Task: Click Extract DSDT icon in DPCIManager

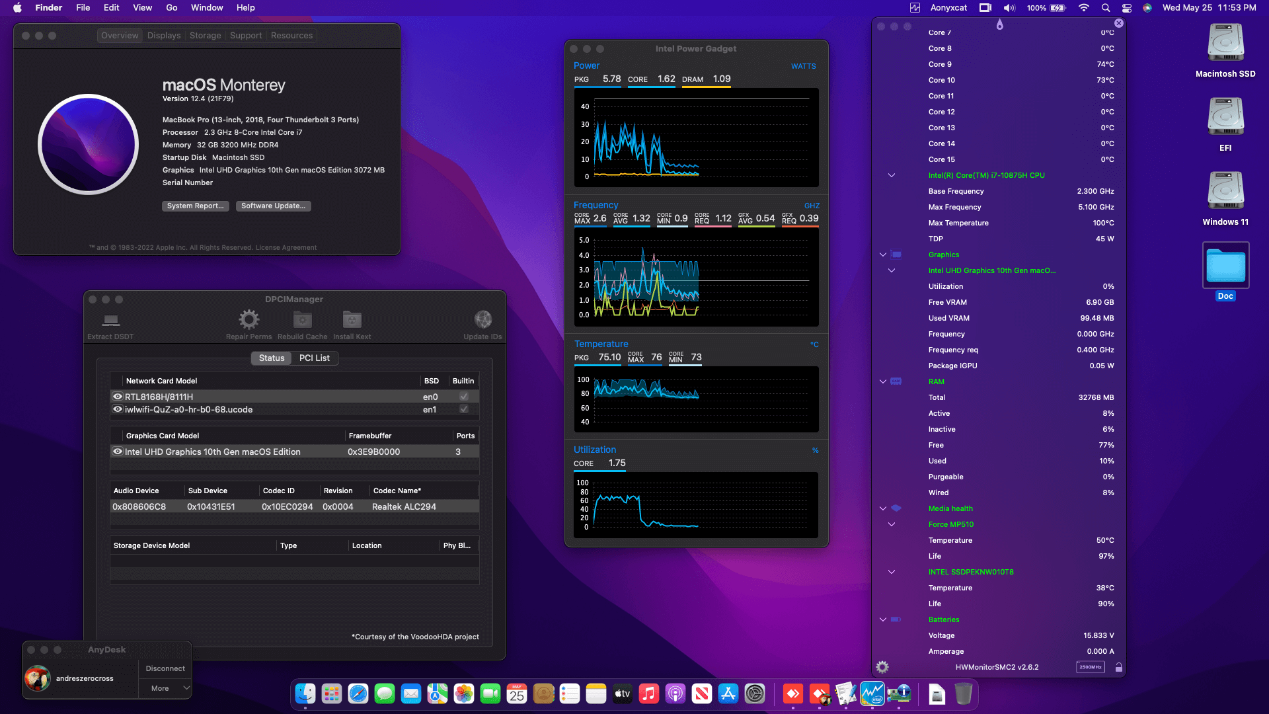Action: tap(110, 321)
